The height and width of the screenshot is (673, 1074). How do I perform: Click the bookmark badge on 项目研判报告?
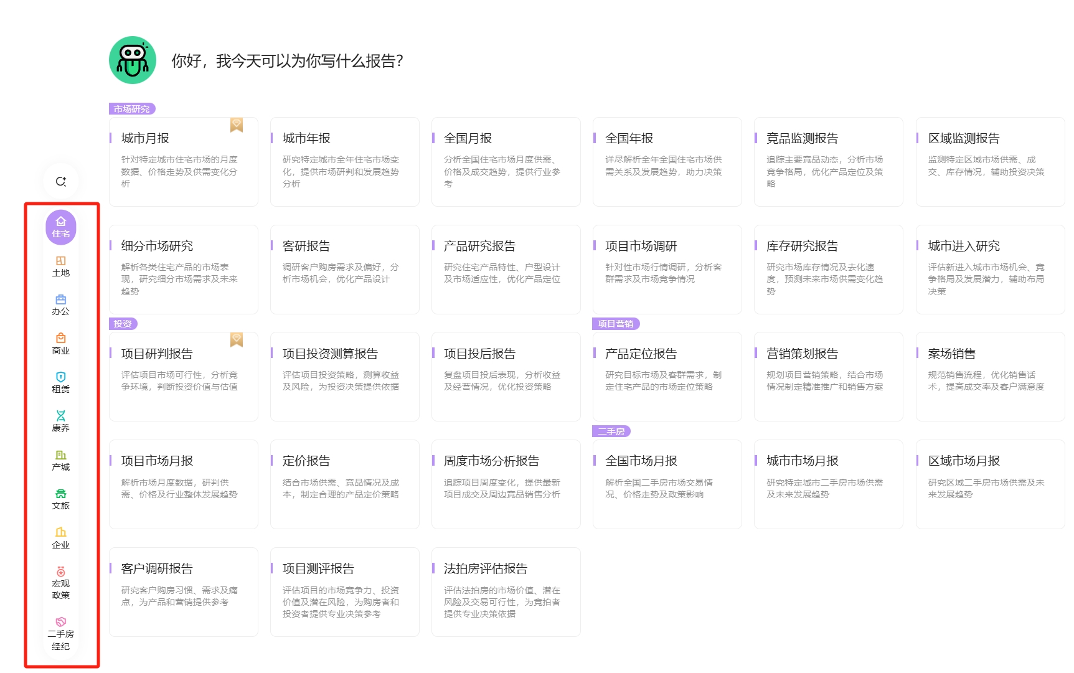237,339
